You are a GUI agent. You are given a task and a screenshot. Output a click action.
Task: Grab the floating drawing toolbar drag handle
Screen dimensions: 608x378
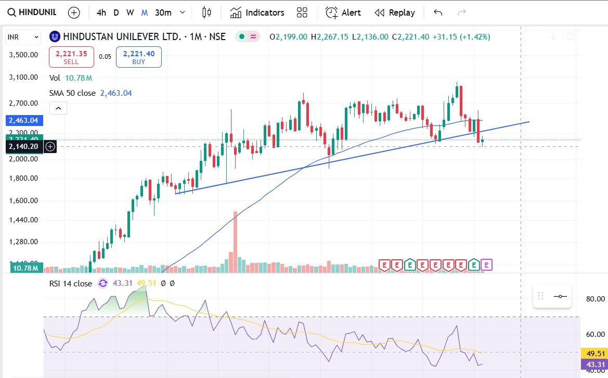point(540,296)
